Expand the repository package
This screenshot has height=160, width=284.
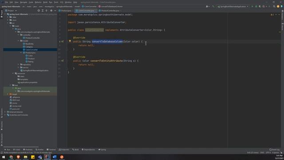18,64
